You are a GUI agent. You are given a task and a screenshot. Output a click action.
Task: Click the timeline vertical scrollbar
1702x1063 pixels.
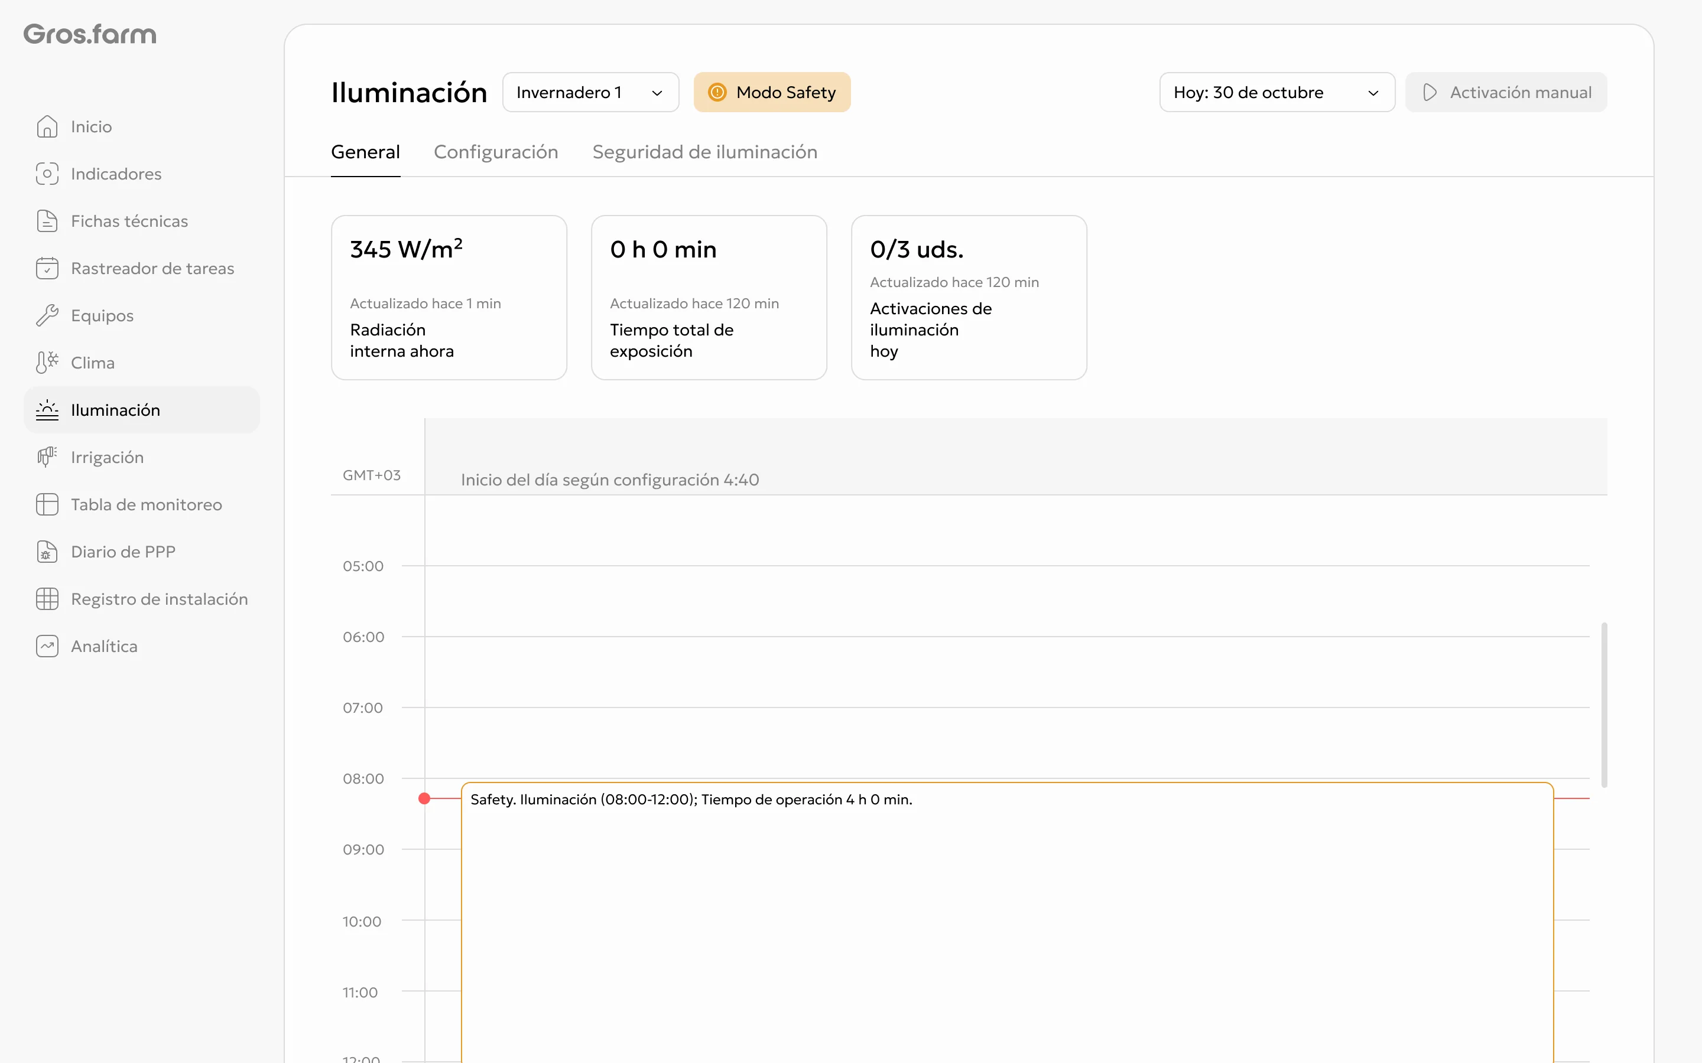coord(1604,705)
